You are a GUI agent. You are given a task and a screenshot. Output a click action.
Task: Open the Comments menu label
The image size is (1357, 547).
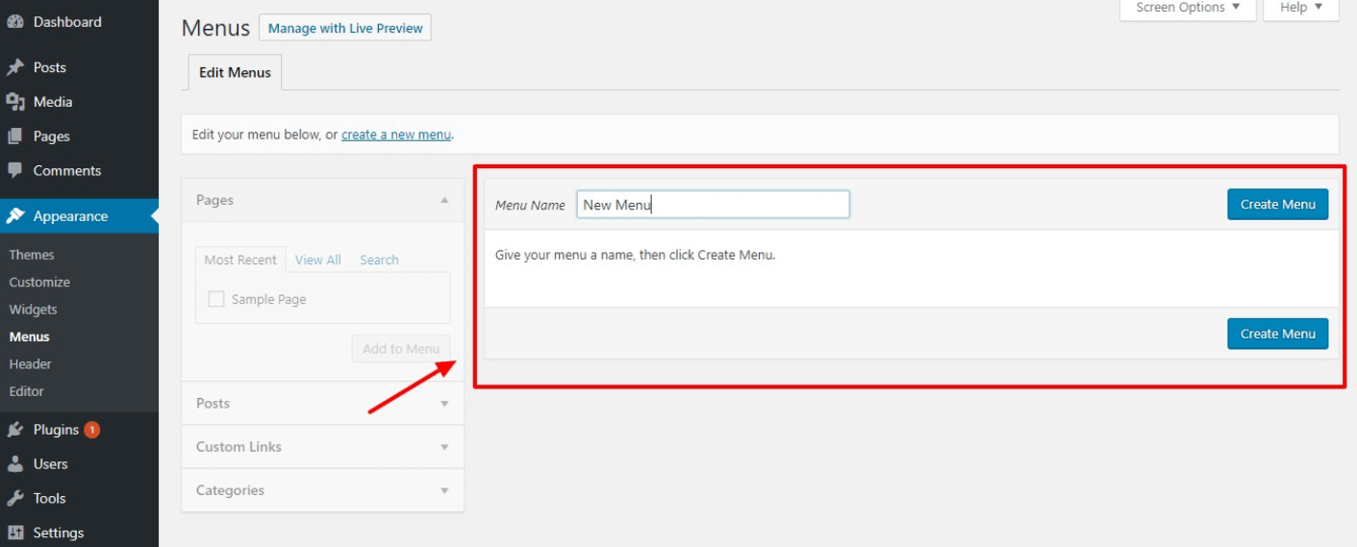click(67, 170)
